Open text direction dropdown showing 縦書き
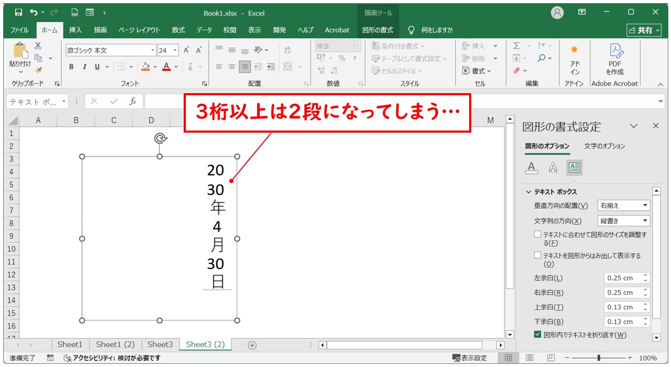671x367 pixels. click(x=624, y=220)
